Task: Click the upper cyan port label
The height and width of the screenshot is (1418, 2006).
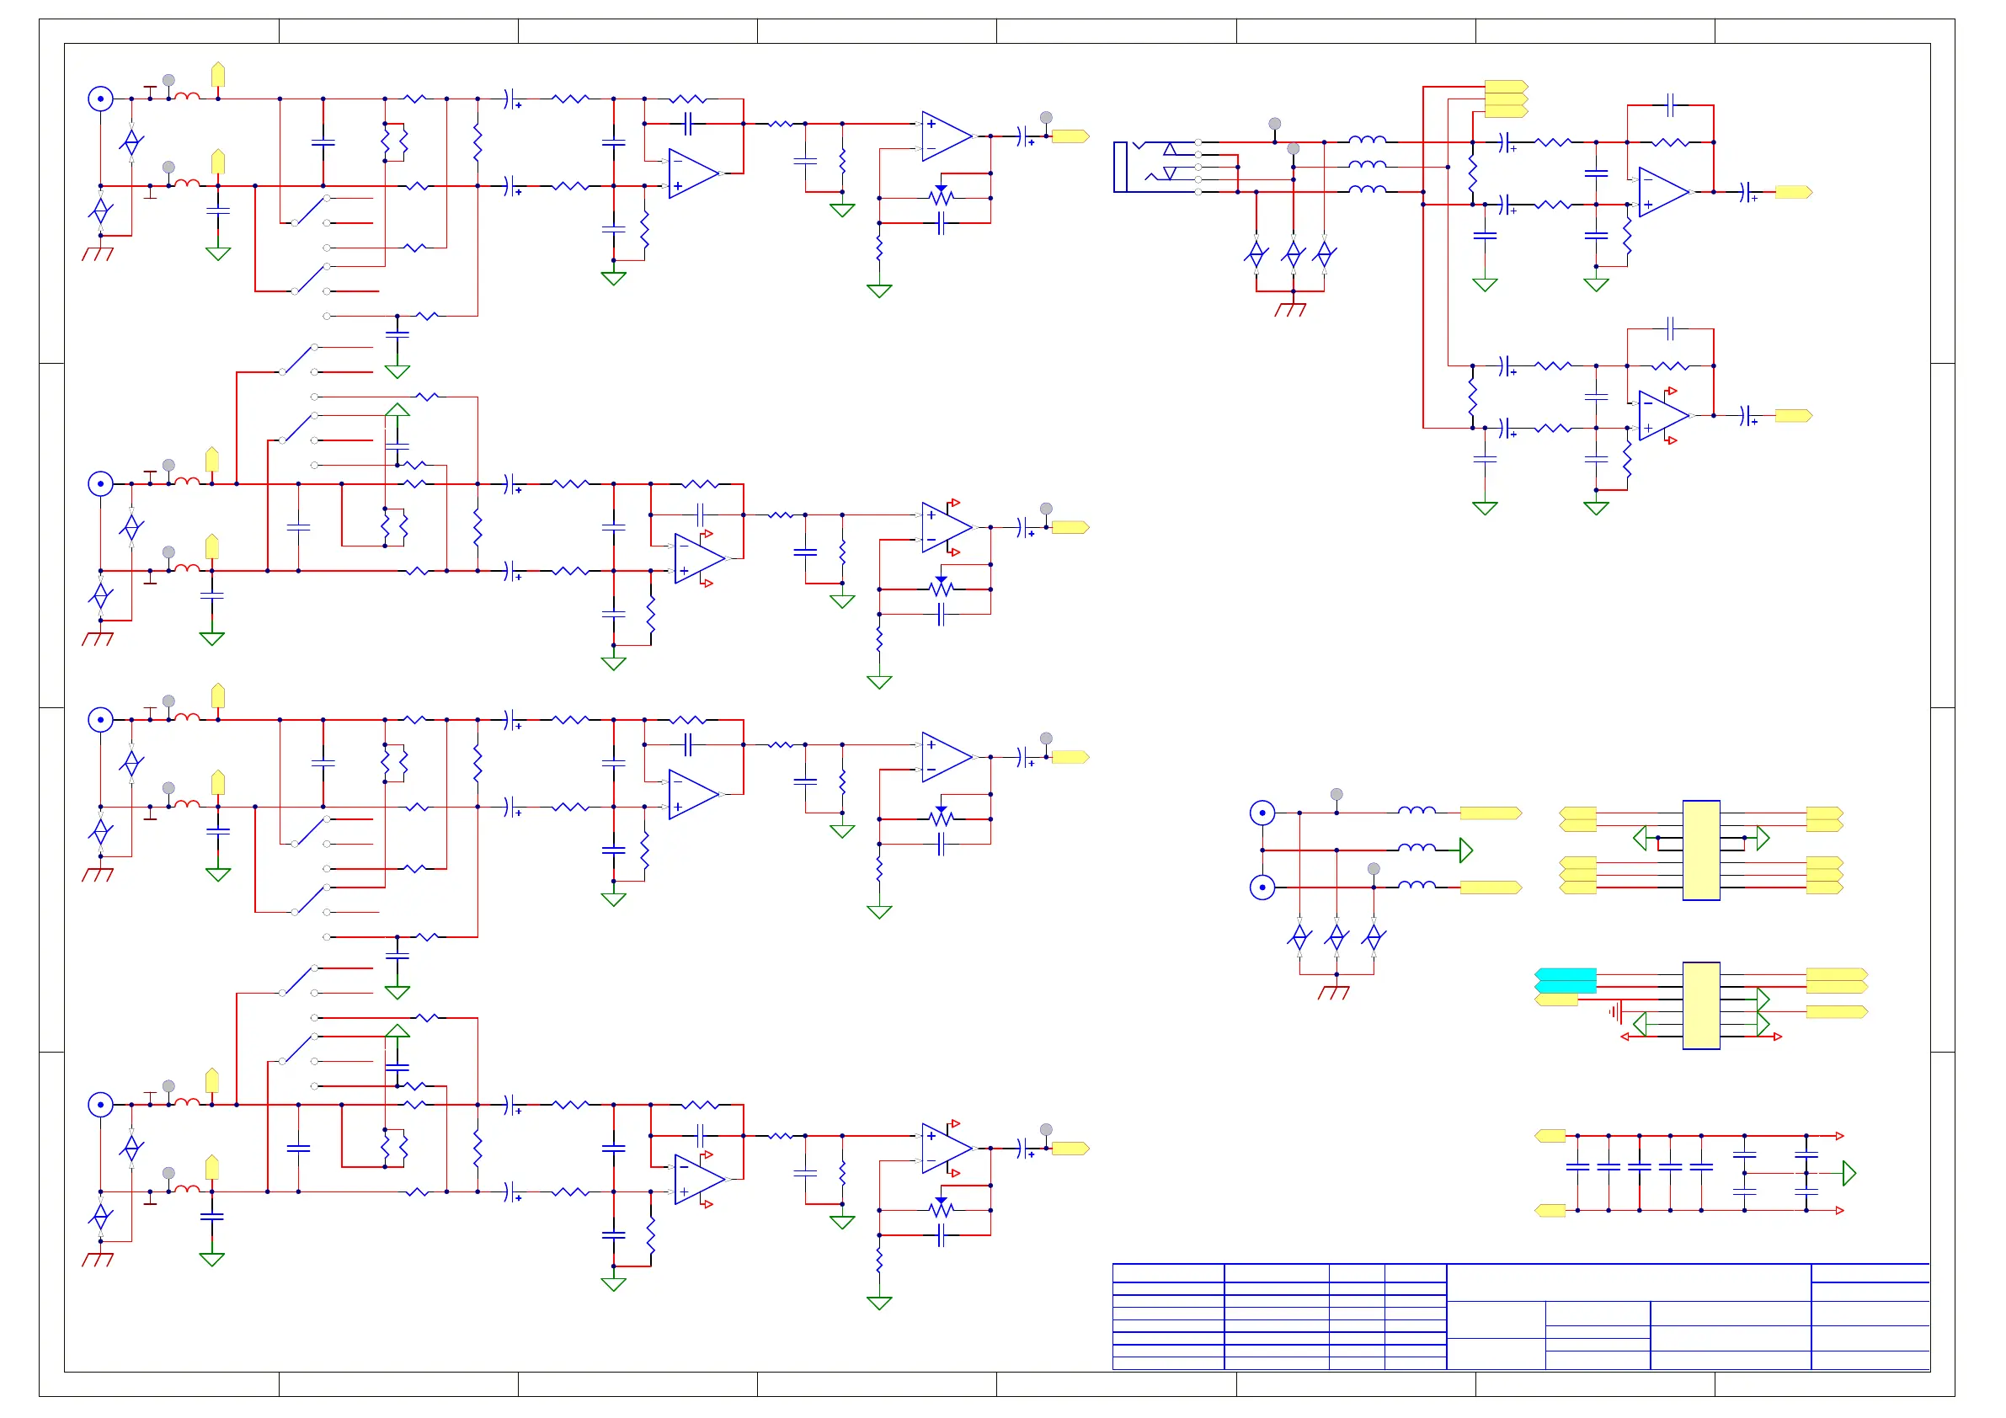Action: point(1565,973)
